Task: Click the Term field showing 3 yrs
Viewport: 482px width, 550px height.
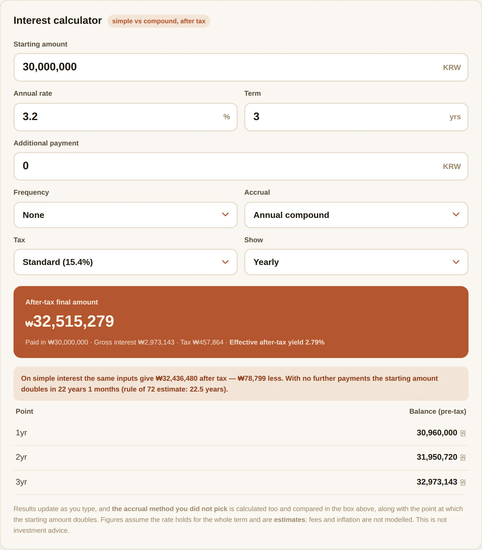Action: tap(356, 117)
